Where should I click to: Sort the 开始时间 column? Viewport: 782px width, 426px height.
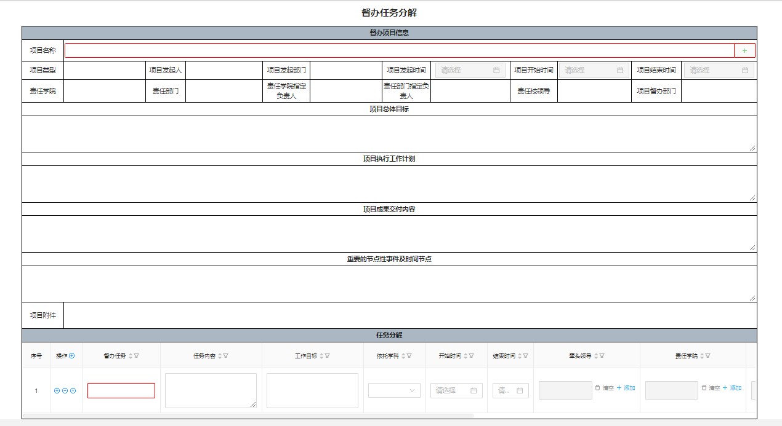[x=466, y=356]
